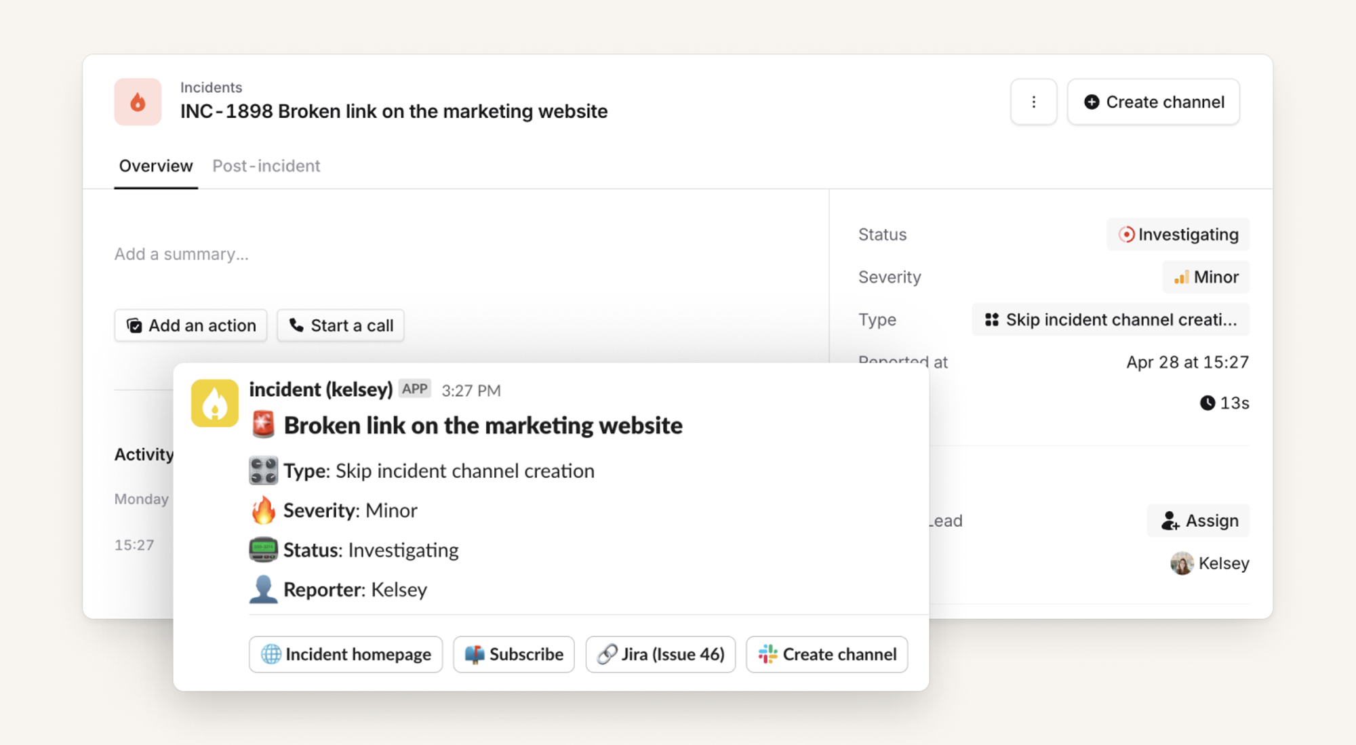Click the red flame incident icon
This screenshot has width=1356, height=745.
pyautogui.click(x=138, y=102)
